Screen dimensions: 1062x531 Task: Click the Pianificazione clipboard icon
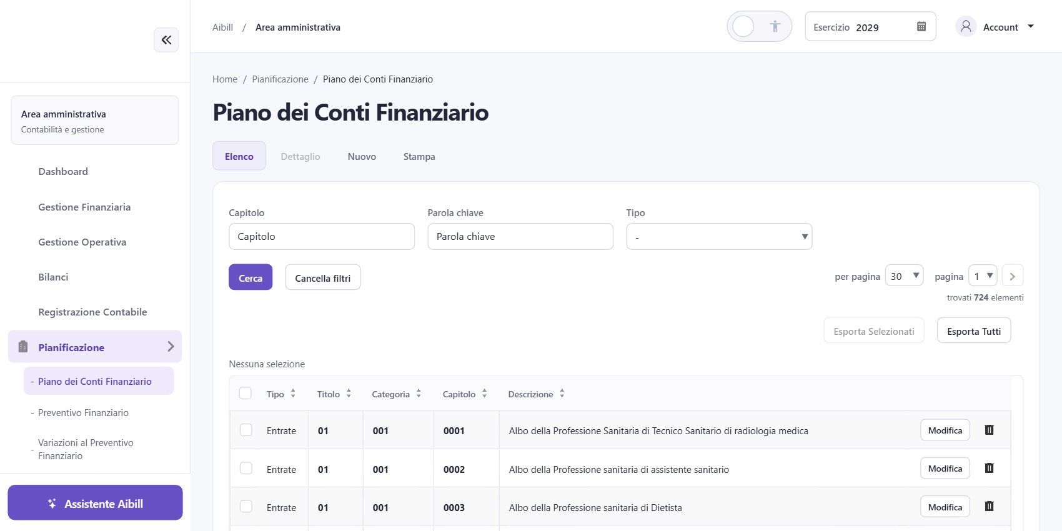point(23,347)
